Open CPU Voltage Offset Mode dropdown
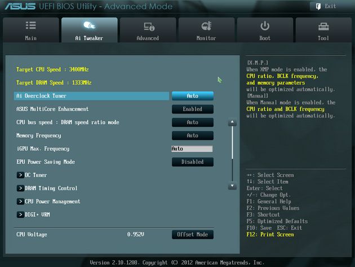This screenshot has height=267, width=355. (x=193, y=234)
